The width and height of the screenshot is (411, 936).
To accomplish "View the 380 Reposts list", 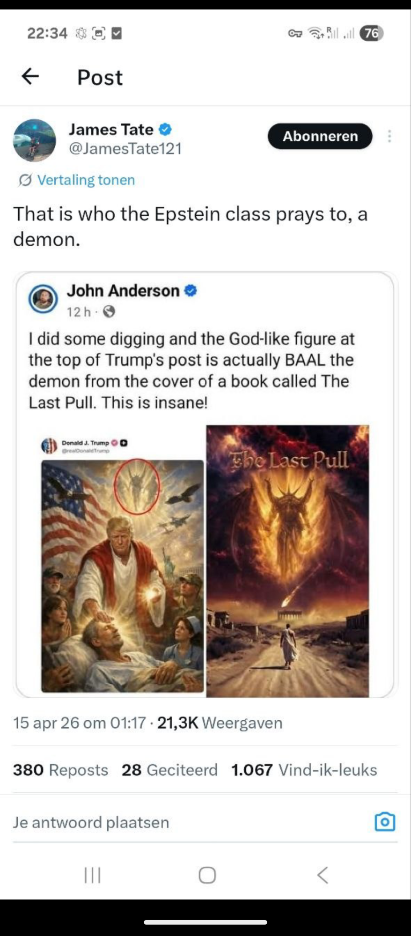I will click(60, 770).
